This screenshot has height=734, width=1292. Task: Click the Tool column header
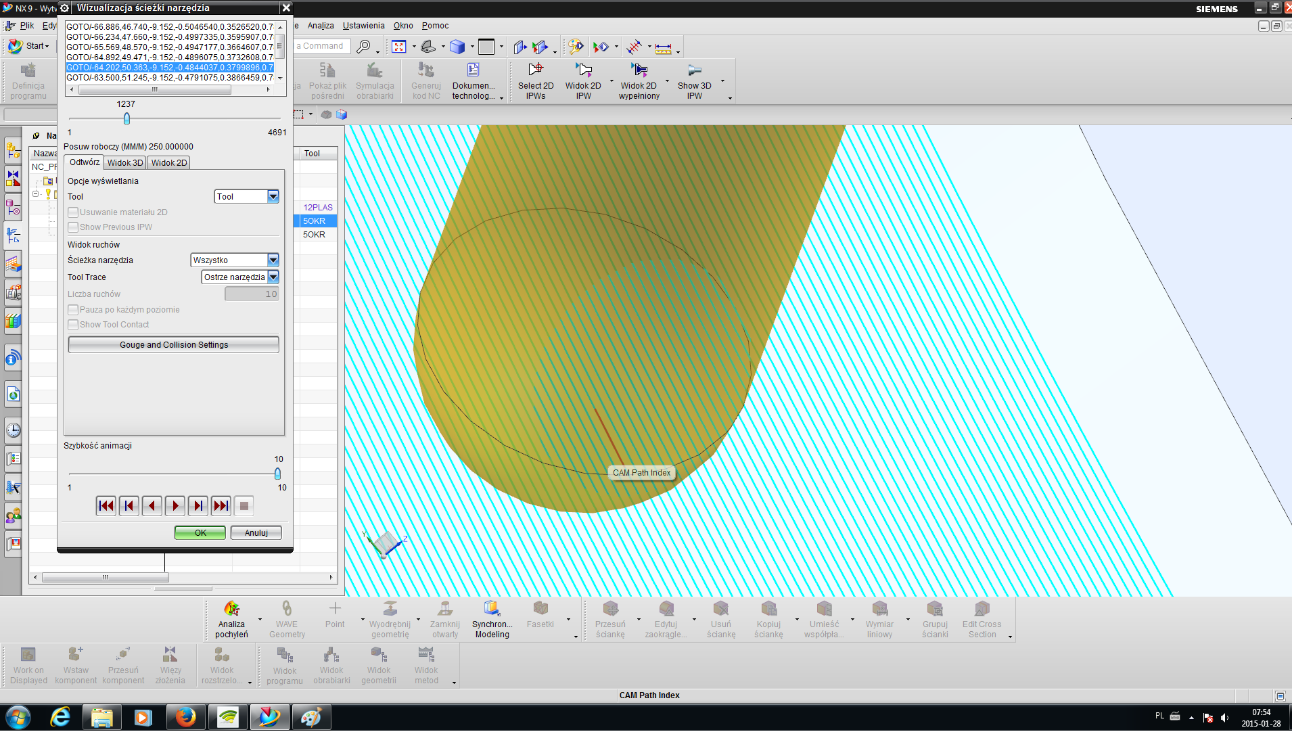(318, 154)
